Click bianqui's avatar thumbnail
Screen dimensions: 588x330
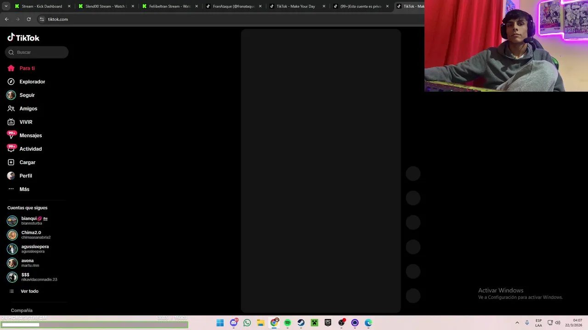coord(12,220)
